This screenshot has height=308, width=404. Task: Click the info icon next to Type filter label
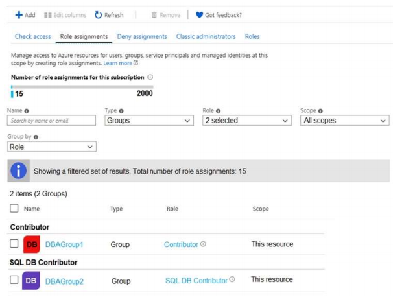(x=121, y=111)
